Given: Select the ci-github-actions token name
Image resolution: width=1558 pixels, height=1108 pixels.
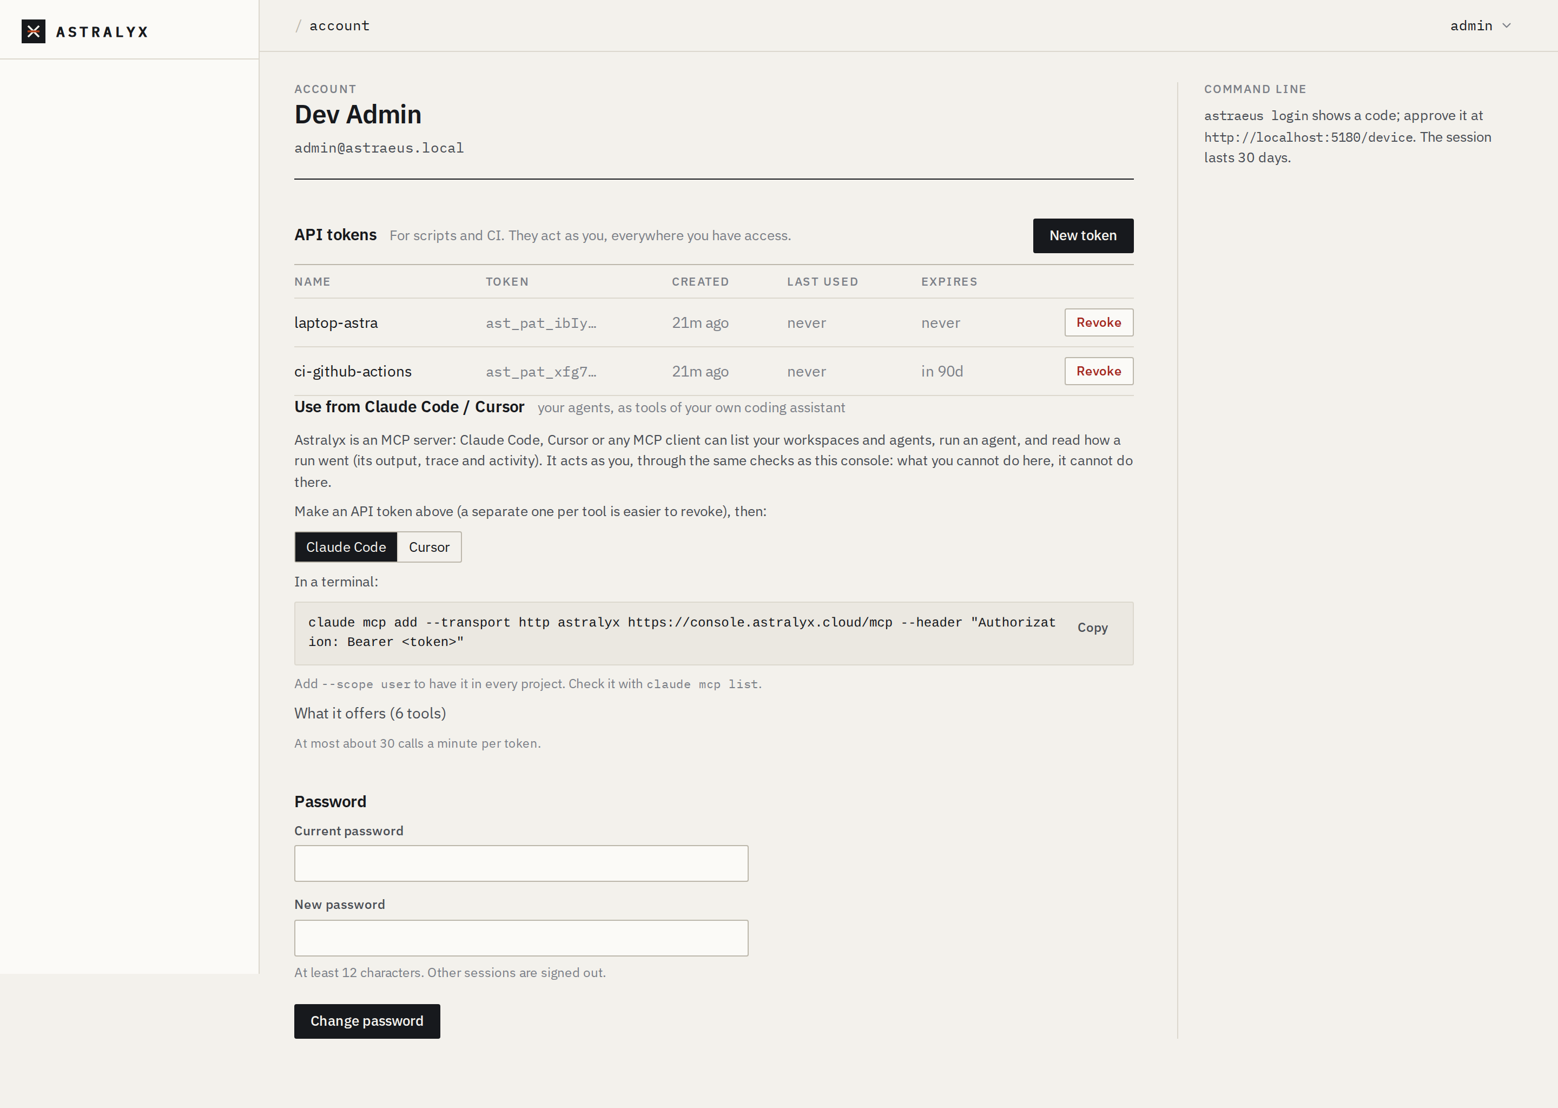Looking at the screenshot, I should click(353, 372).
